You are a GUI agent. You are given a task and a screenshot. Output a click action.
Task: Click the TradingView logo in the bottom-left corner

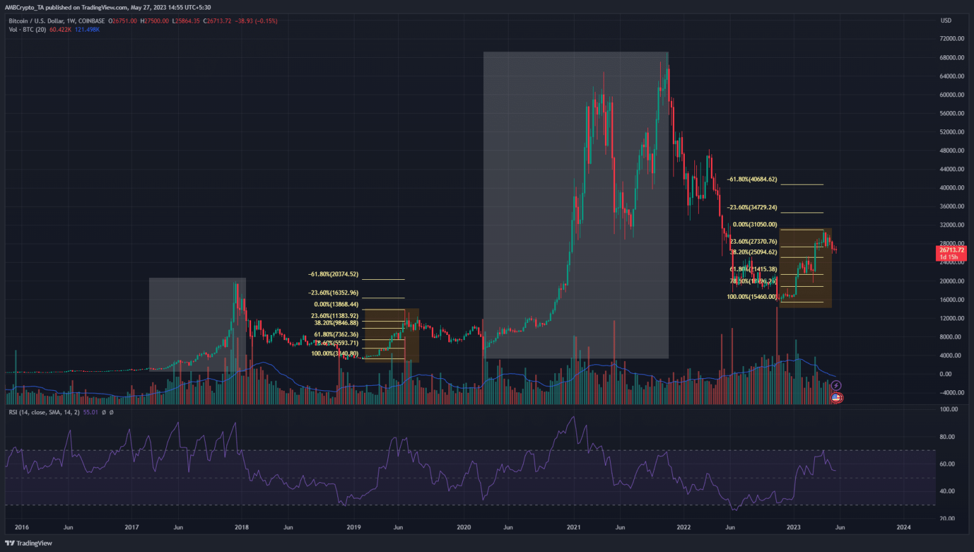pos(27,543)
